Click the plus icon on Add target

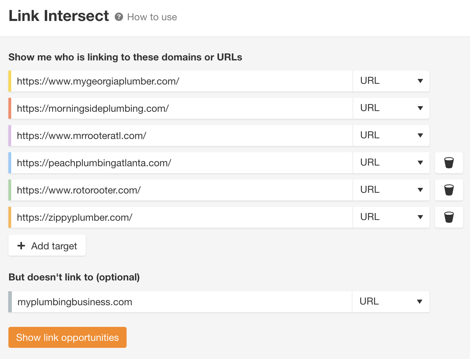tap(21, 246)
